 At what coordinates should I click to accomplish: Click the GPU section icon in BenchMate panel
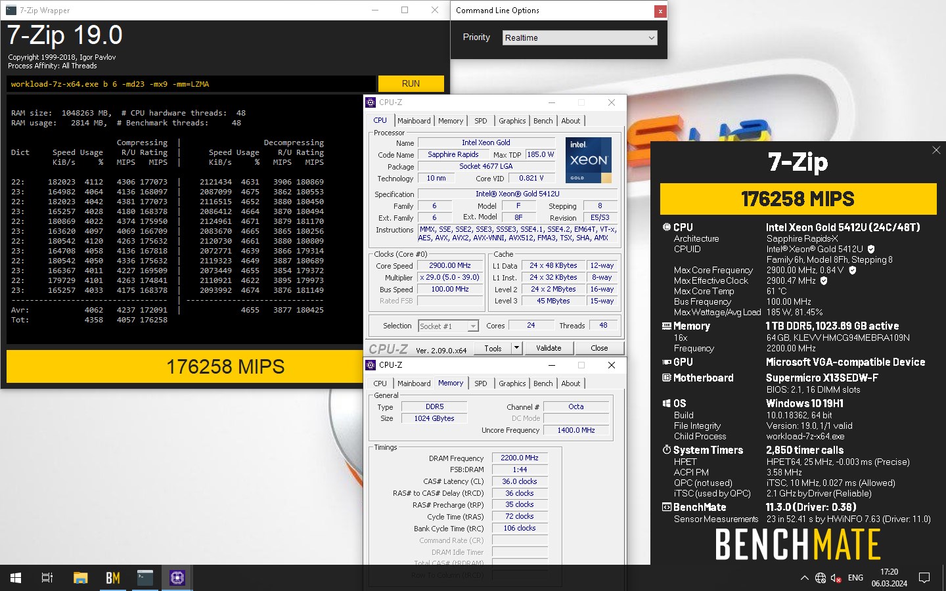(x=667, y=362)
